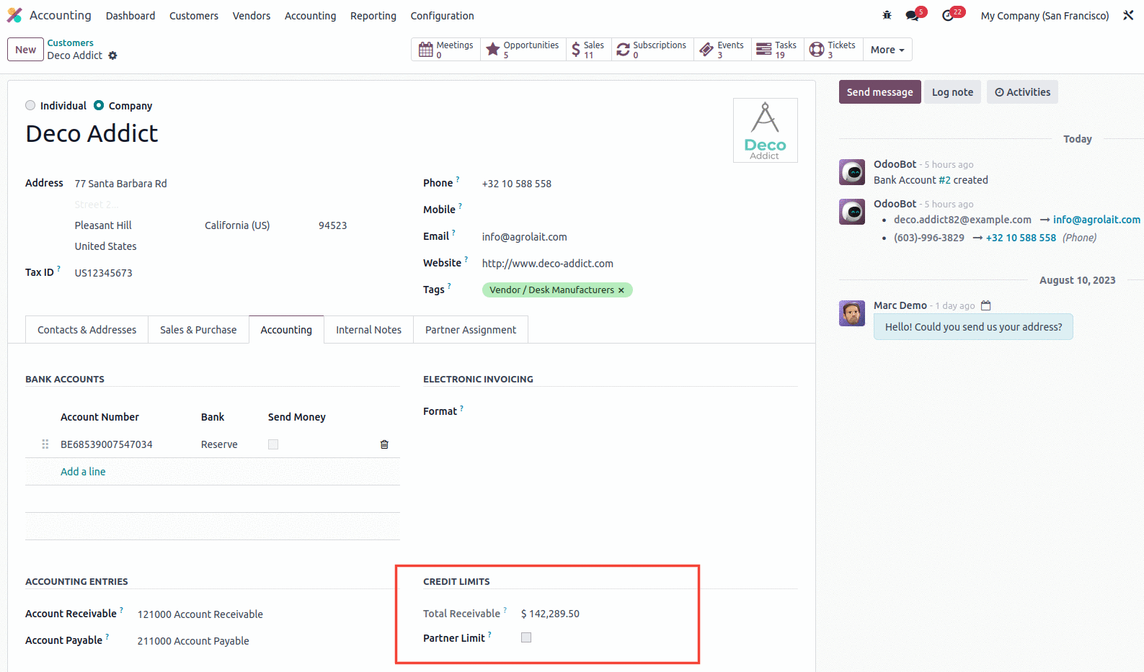Expand the More smart buttons dropdown

[x=887, y=50]
